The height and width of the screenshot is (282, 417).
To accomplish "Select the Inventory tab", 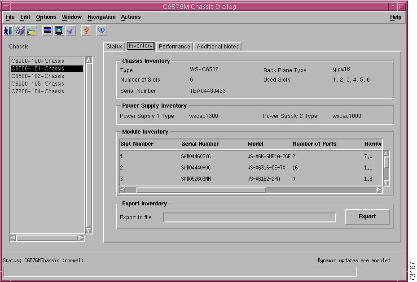I will (140, 46).
